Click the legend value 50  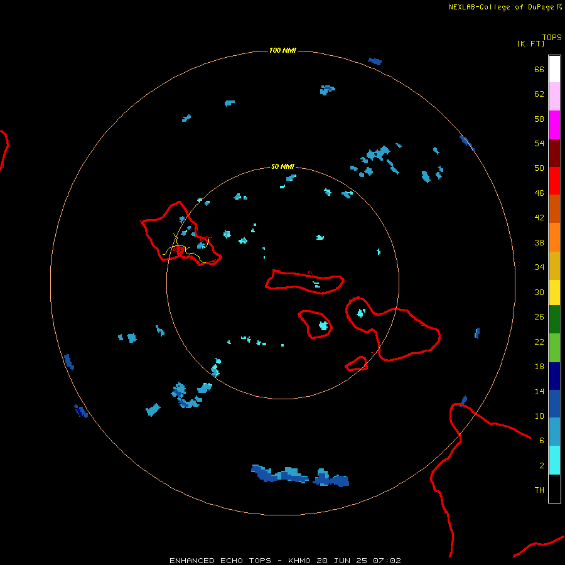click(x=539, y=168)
